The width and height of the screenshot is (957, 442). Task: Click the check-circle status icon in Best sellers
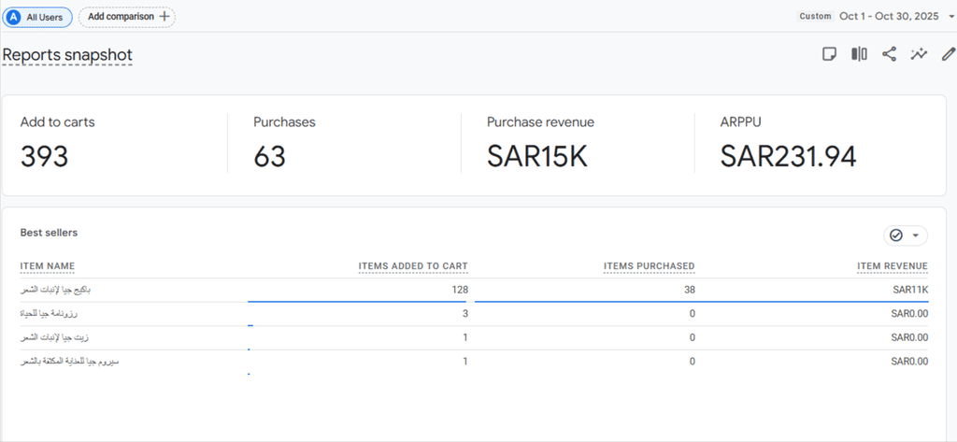pyautogui.click(x=896, y=235)
